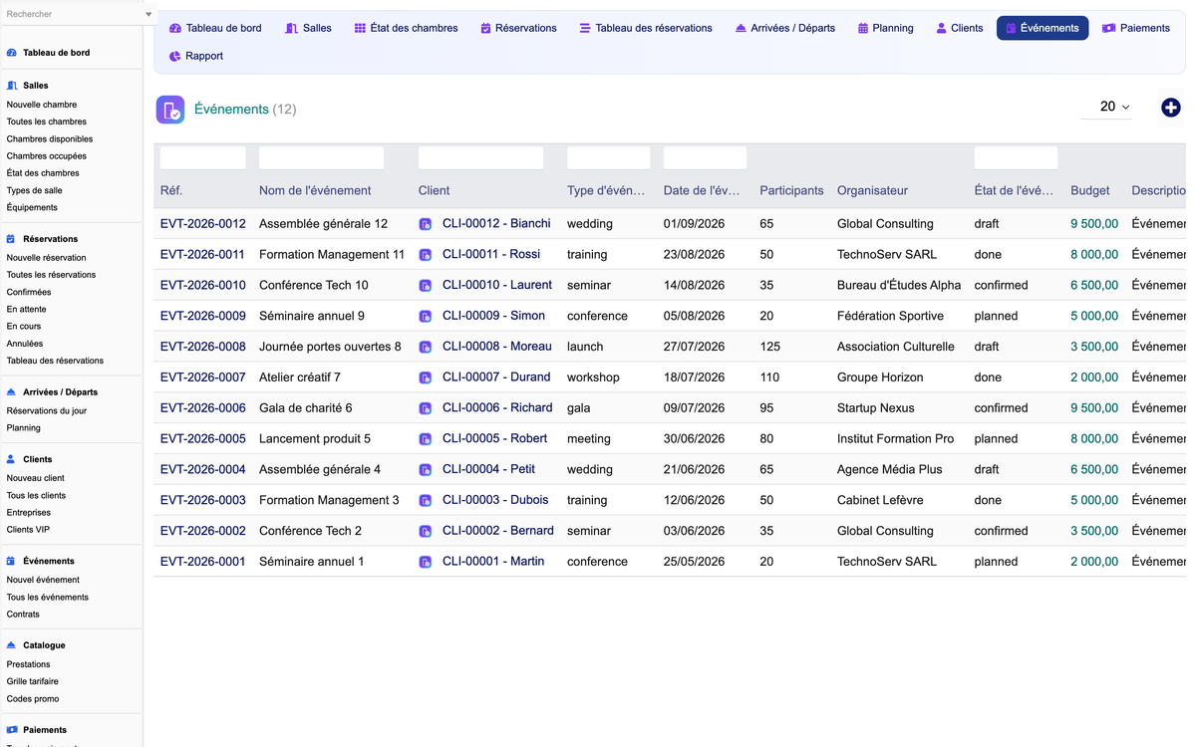Open Nouvelle réservation in sidebar

point(46,258)
